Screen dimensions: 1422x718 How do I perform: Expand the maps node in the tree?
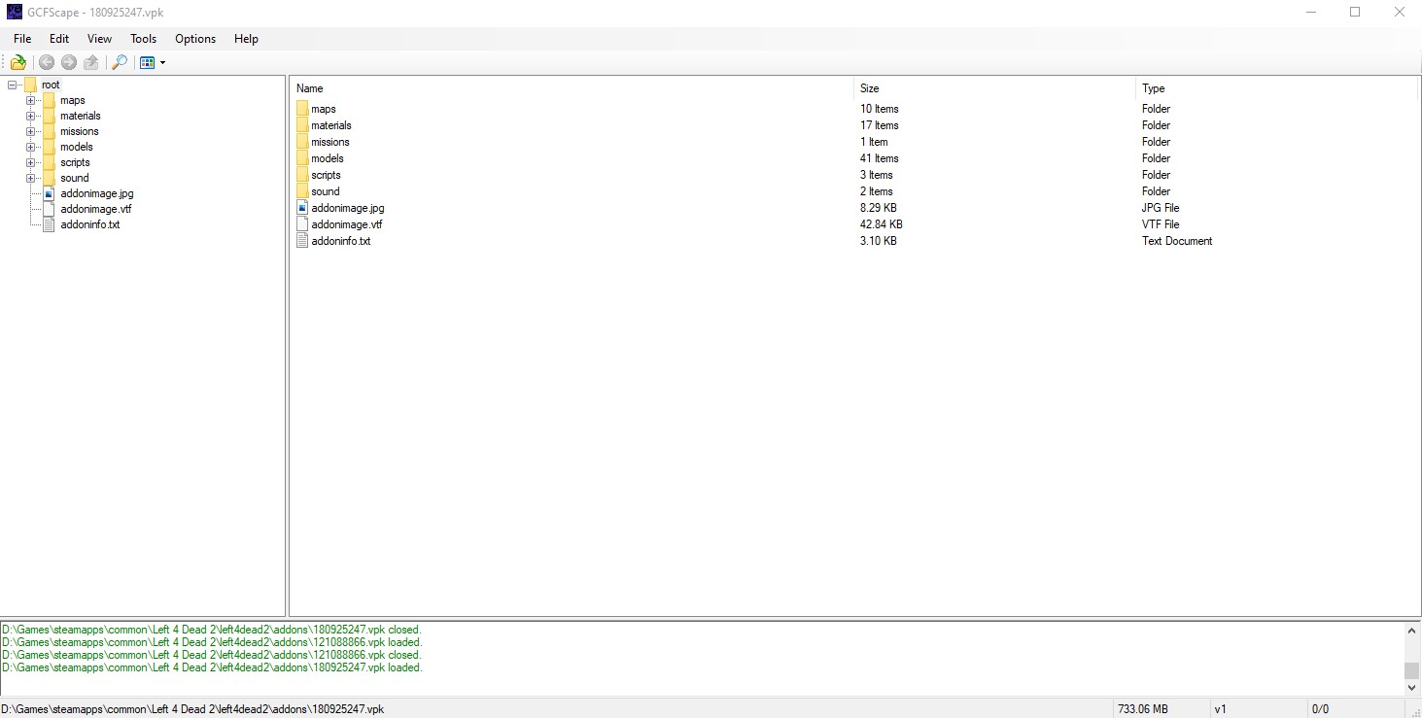point(30,100)
